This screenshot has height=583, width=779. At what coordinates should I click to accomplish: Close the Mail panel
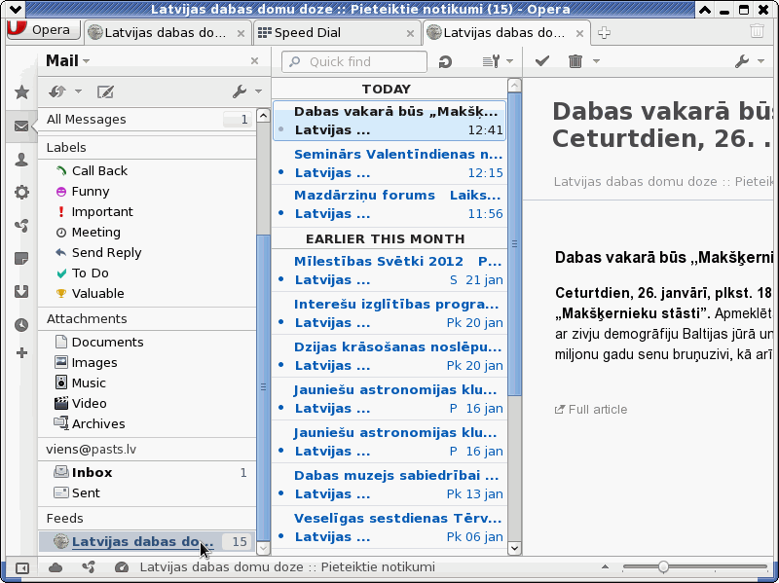[254, 60]
